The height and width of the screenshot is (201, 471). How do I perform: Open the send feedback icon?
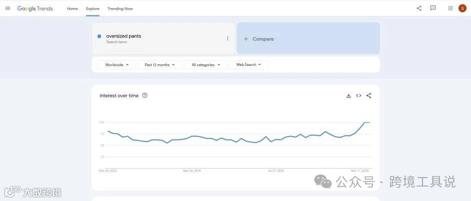[433, 8]
